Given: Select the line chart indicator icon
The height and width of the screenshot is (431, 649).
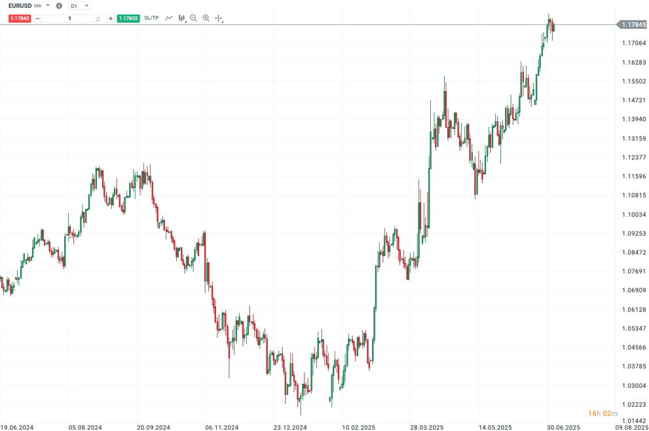Looking at the screenshot, I should (x=168, y=18).
